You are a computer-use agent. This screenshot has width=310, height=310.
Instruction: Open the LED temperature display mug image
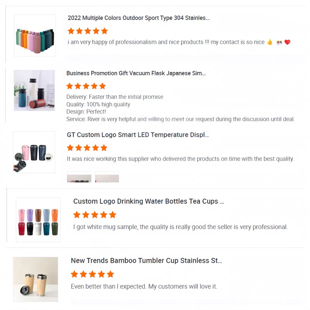pos(34,152)
